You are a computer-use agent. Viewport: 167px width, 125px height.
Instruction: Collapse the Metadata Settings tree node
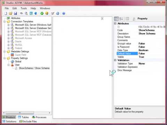[x=5, y=51]
